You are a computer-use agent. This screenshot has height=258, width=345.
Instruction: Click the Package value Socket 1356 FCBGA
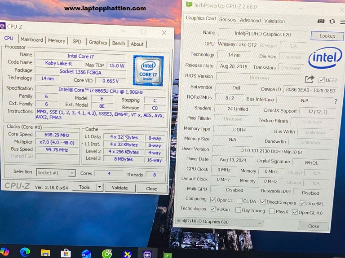click(x=80, y=72)
